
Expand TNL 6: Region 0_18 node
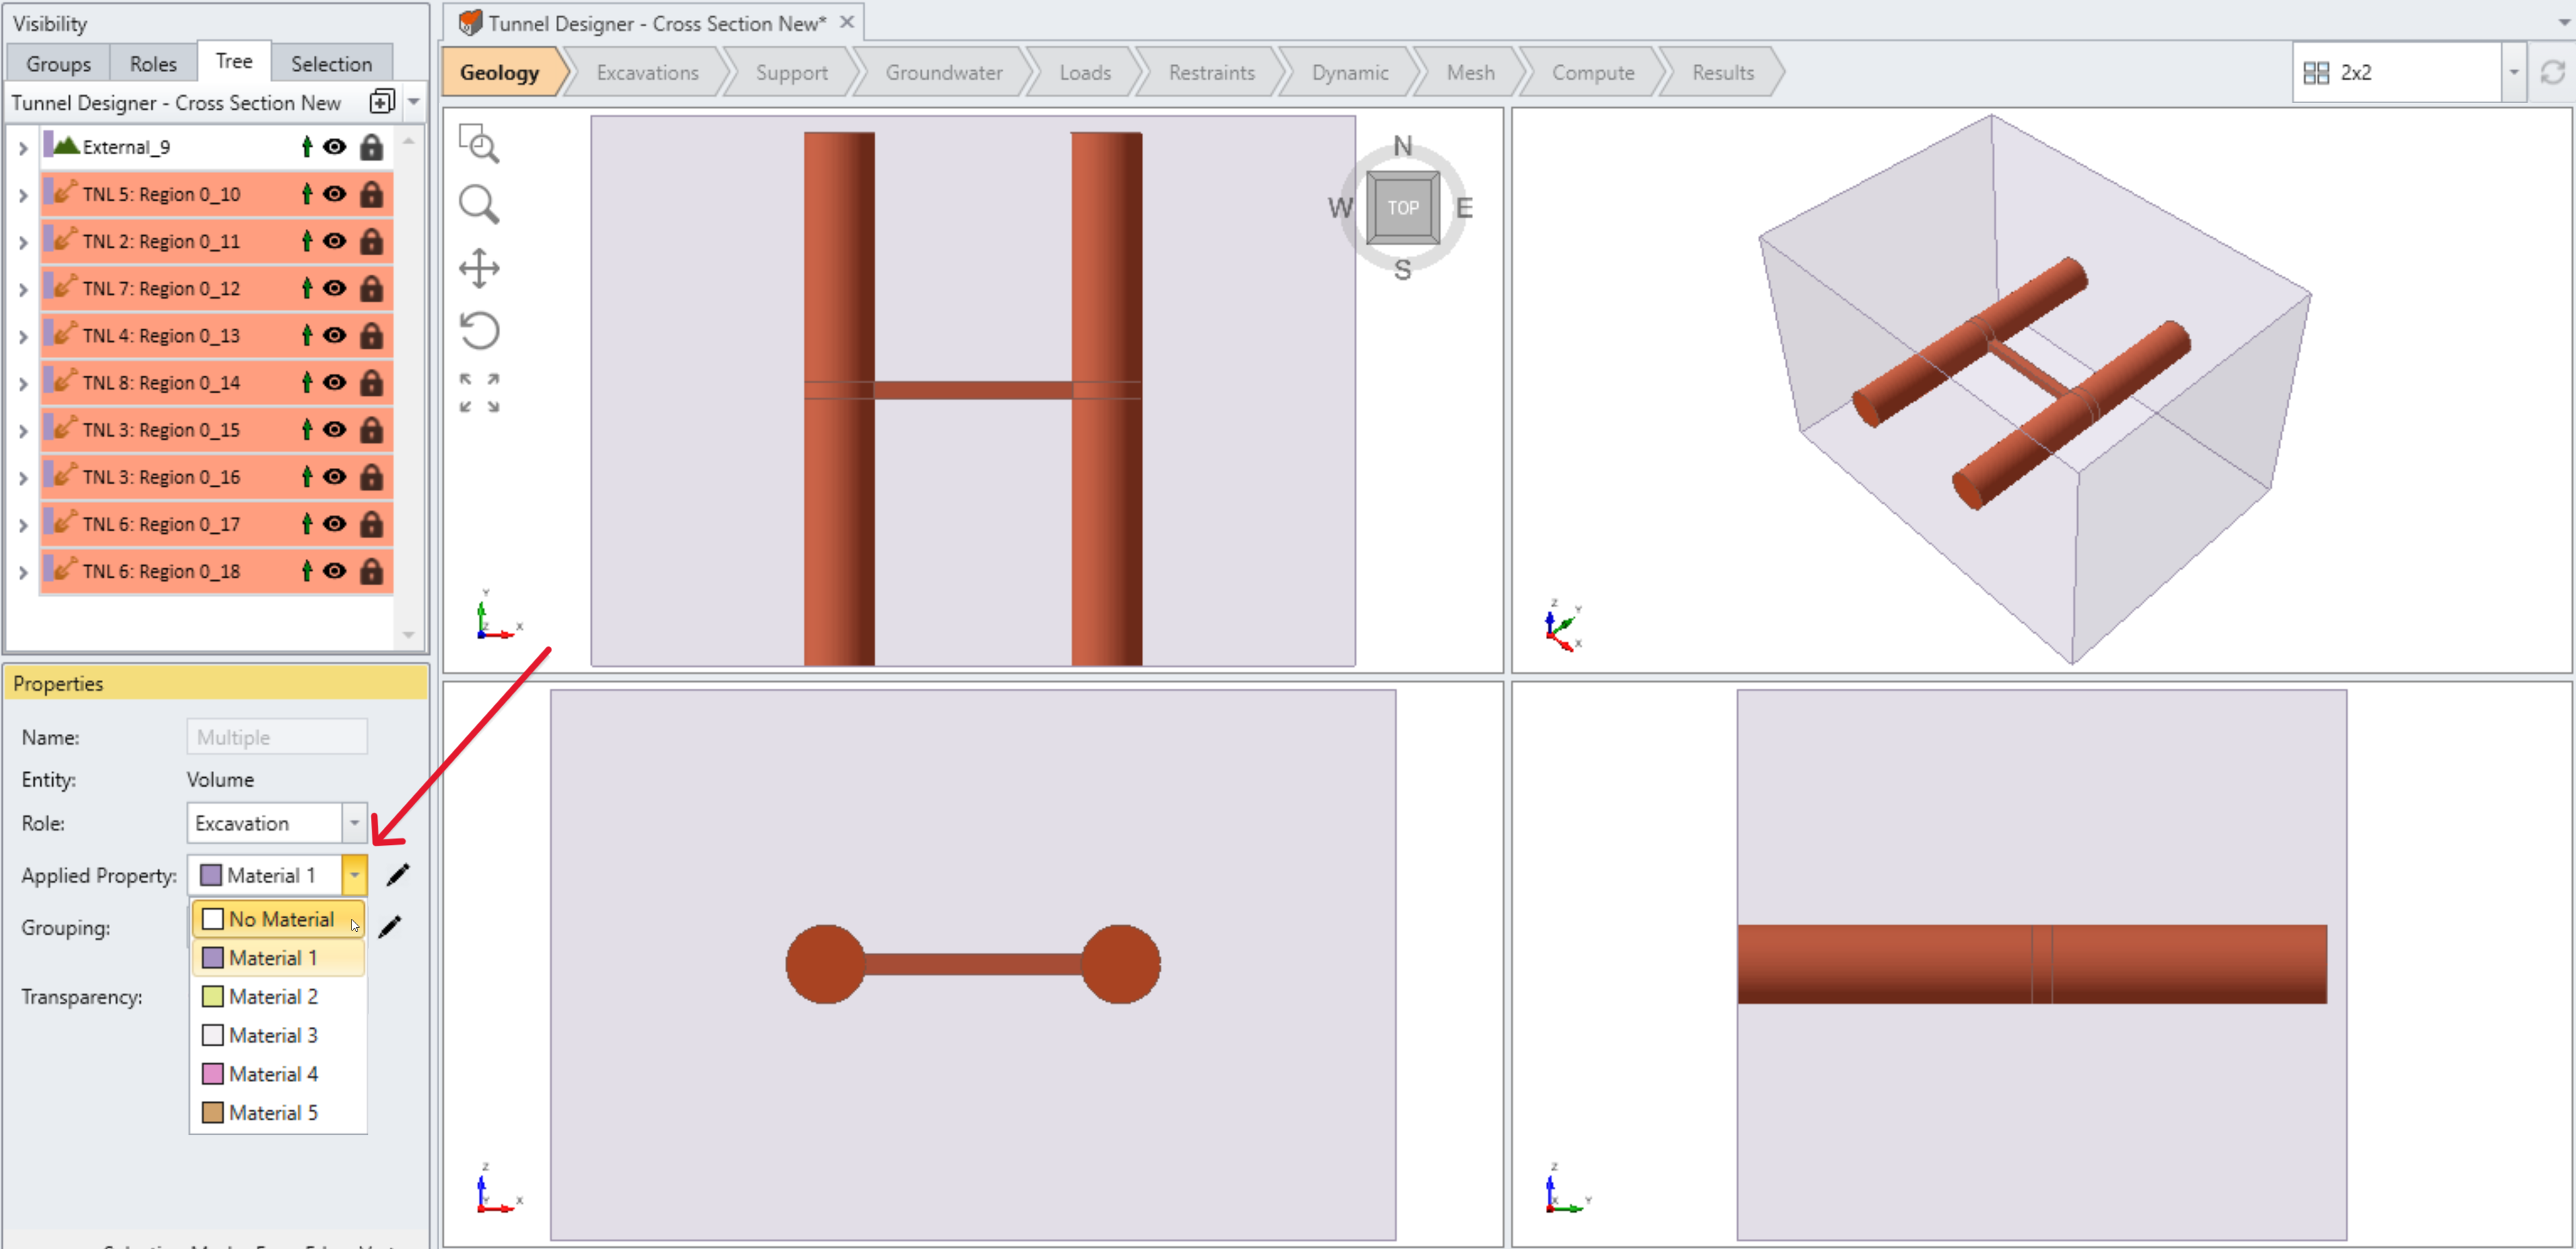click(23, 572)
